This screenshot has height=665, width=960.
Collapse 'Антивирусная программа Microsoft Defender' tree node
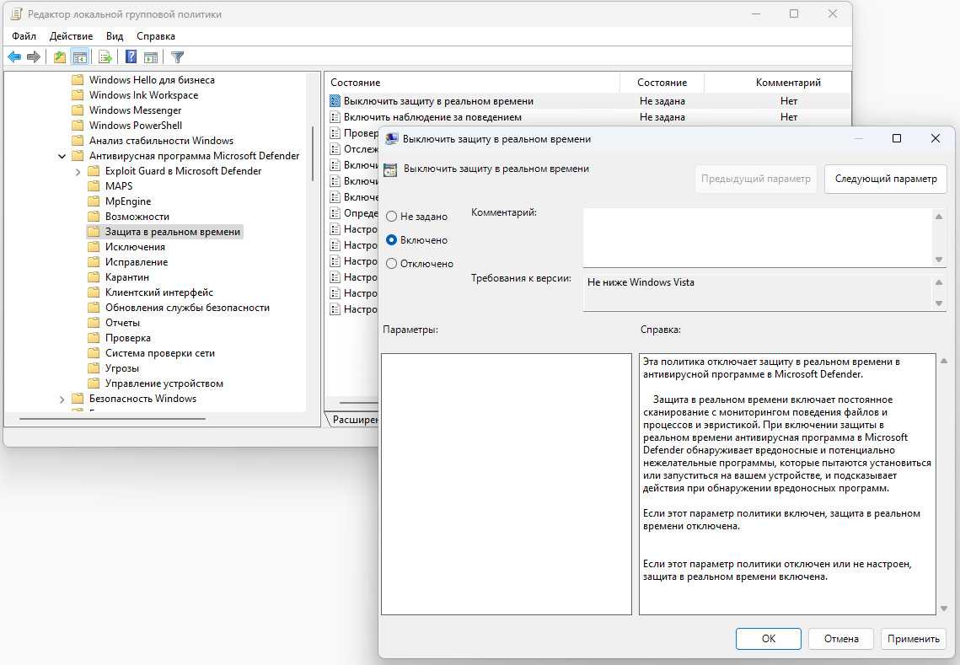click(62, 156)
